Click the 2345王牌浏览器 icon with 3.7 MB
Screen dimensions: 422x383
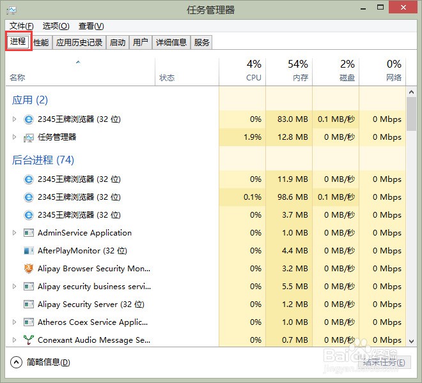29,215
